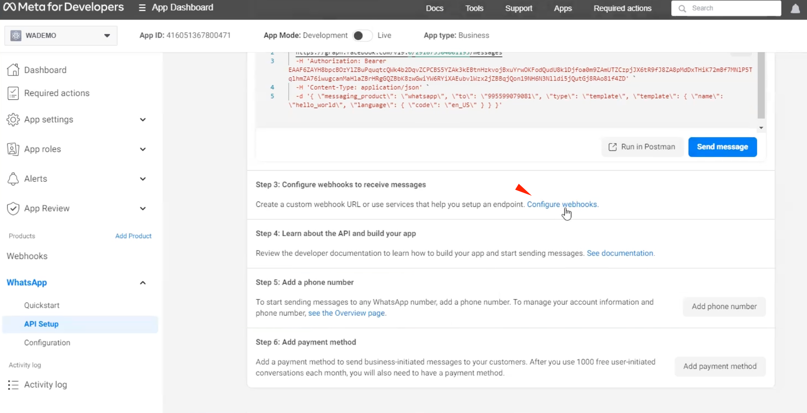Open the Configure webhooks link
Screen dimensions: 807x413
(562, 204)
